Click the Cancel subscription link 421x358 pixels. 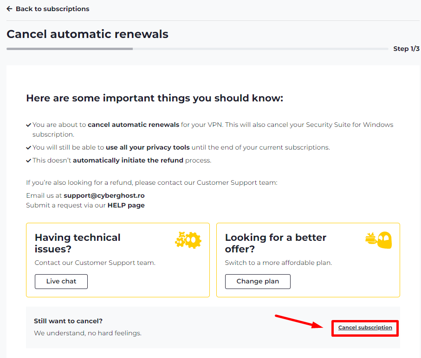(x=365, y=327)
